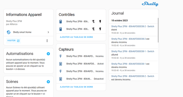Open the device overflow menu (three dots)
The width and height of the screenshot is (183, 97).
tap(47, 41)
